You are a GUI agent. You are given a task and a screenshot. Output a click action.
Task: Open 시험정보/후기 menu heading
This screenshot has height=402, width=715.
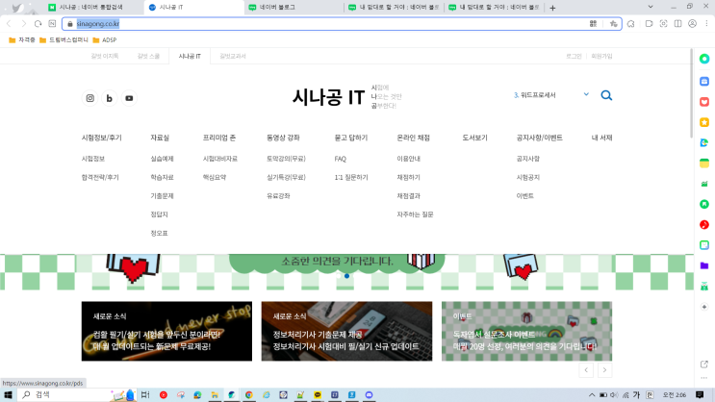coord(102,138)
